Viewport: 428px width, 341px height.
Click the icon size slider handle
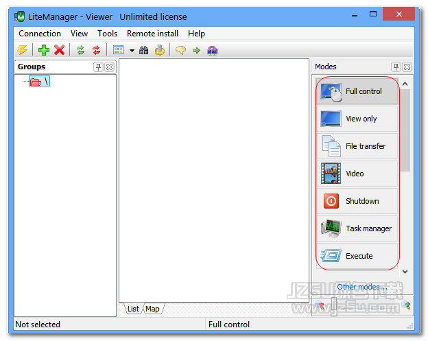click(x=334, y=304)
